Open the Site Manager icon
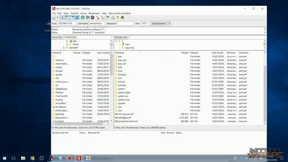 coord(54,18)
